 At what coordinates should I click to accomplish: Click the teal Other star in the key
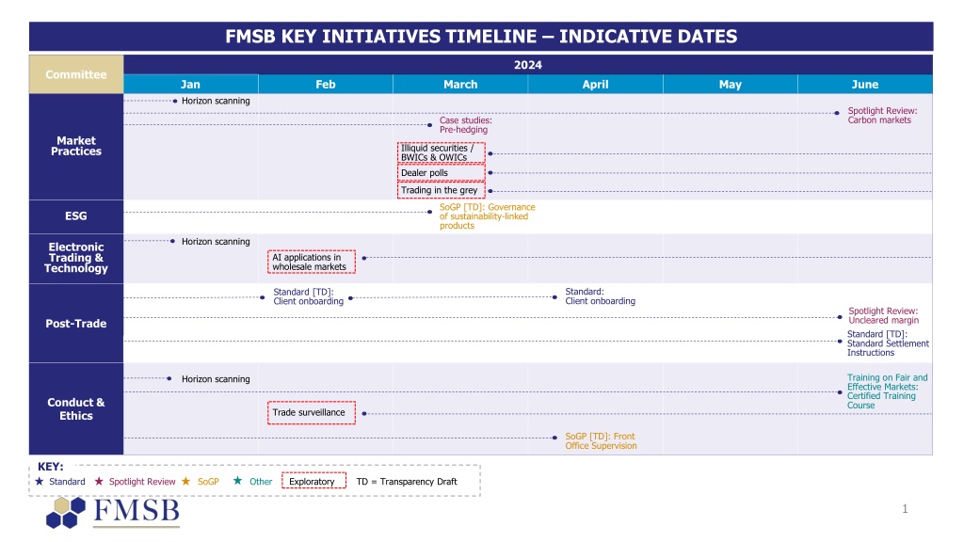click(x=237, y=481)
